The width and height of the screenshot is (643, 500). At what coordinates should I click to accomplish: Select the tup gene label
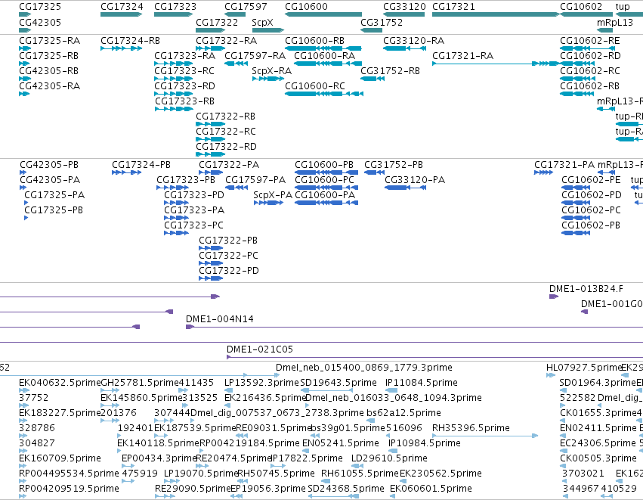pos(623,7)
